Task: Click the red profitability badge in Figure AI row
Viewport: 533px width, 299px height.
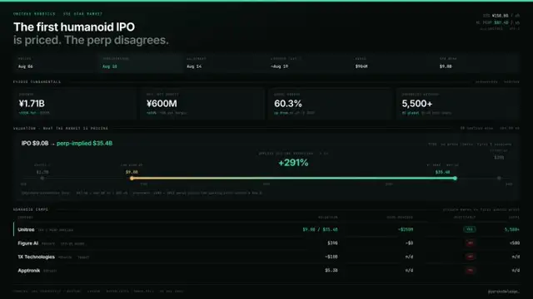Action: 471,243
